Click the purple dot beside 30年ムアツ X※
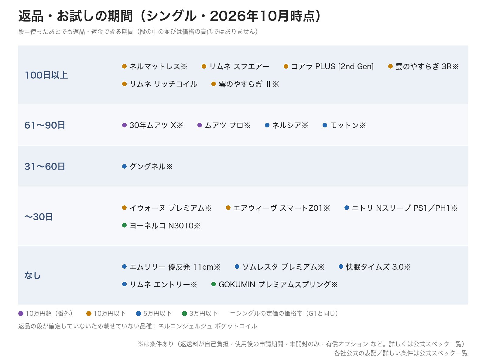This screenshot has width=486, height=364. 124,125
